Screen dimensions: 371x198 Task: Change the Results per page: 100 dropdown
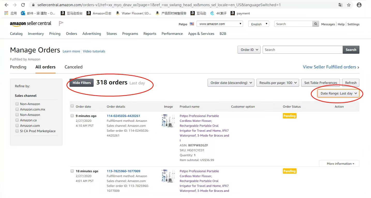[x=278, y=83]
